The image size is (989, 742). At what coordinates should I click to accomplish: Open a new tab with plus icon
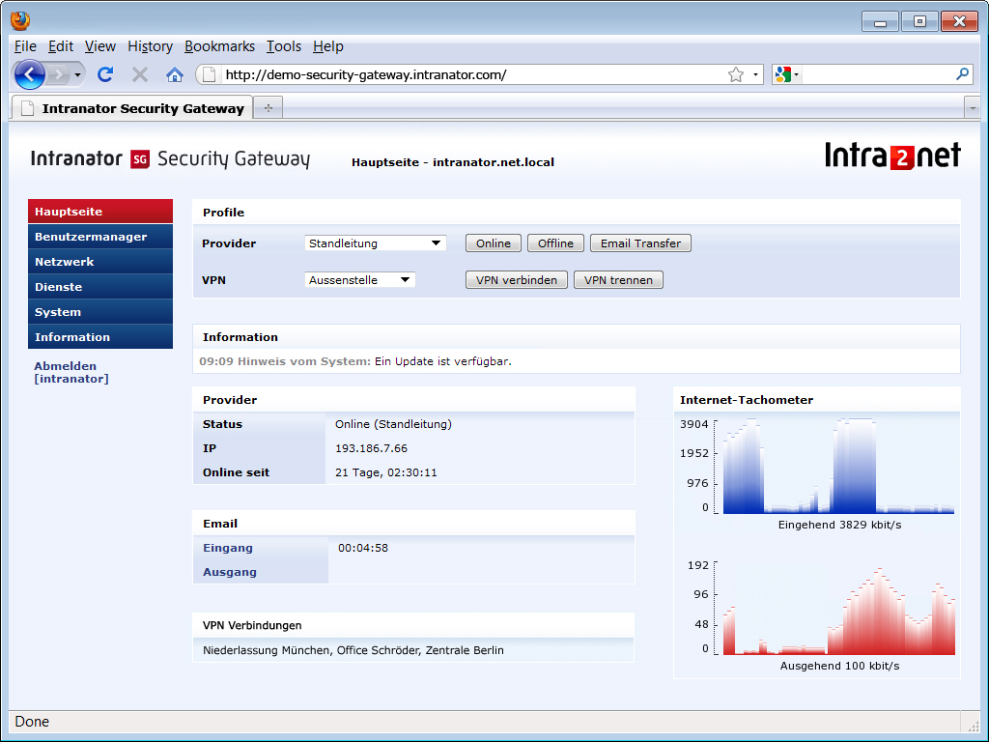click(268, 108)
